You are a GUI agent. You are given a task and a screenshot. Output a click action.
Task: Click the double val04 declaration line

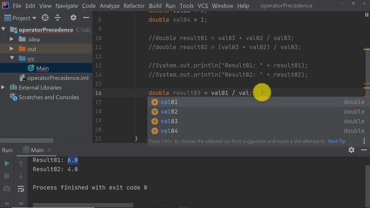(x=177, y=20)
